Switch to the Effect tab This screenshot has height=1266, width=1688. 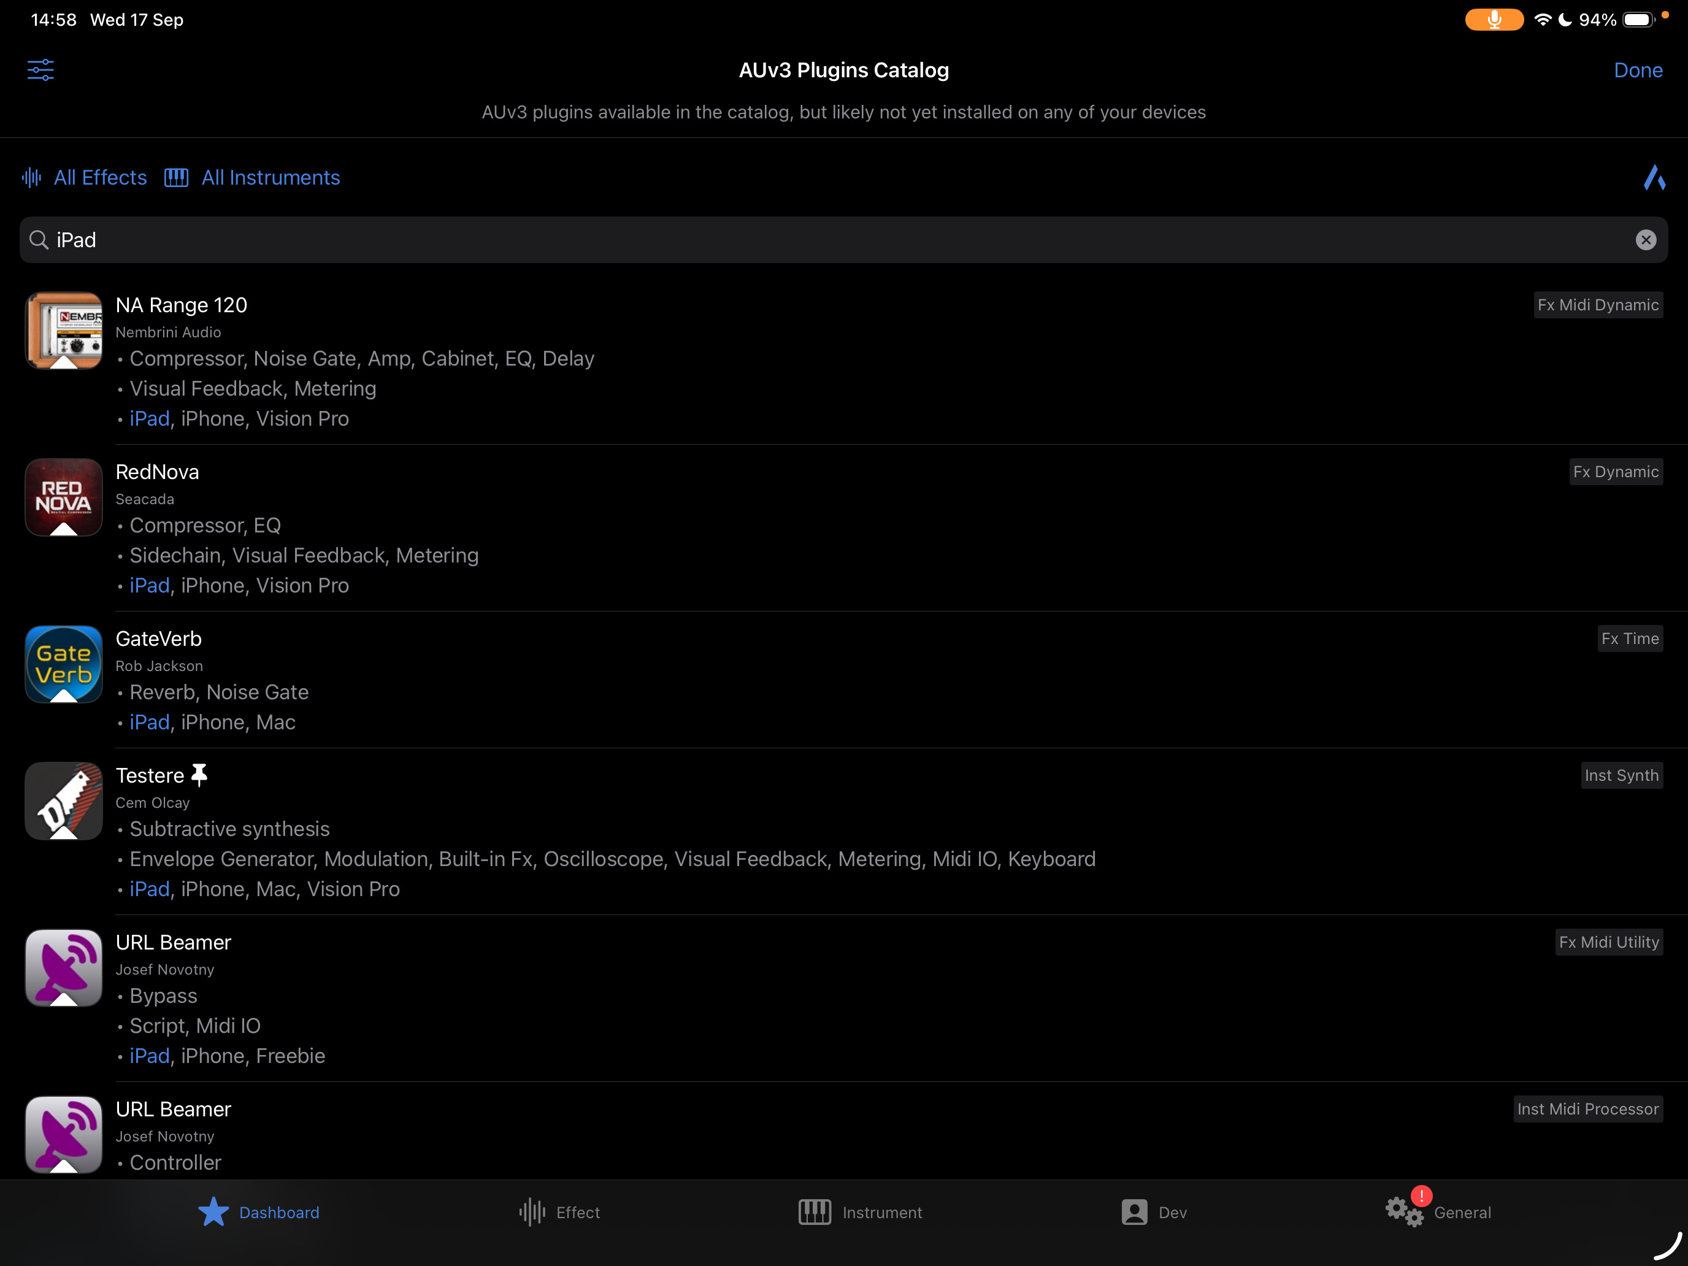point(559,1212)
